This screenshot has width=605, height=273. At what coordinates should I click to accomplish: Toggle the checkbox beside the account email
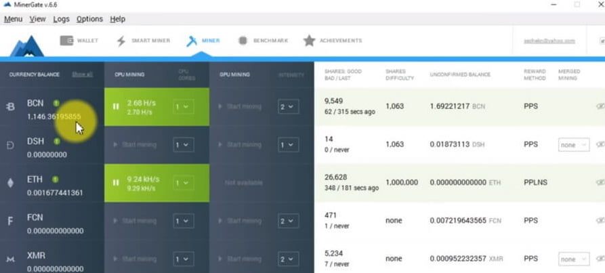click(x=602, y=41)
